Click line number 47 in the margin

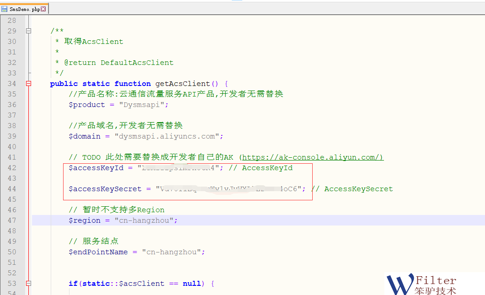[x=12, y=220]
